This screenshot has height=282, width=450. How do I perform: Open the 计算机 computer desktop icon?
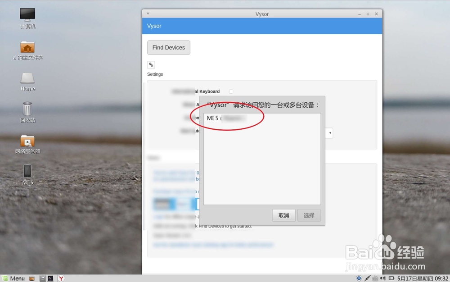click(27, 18)
